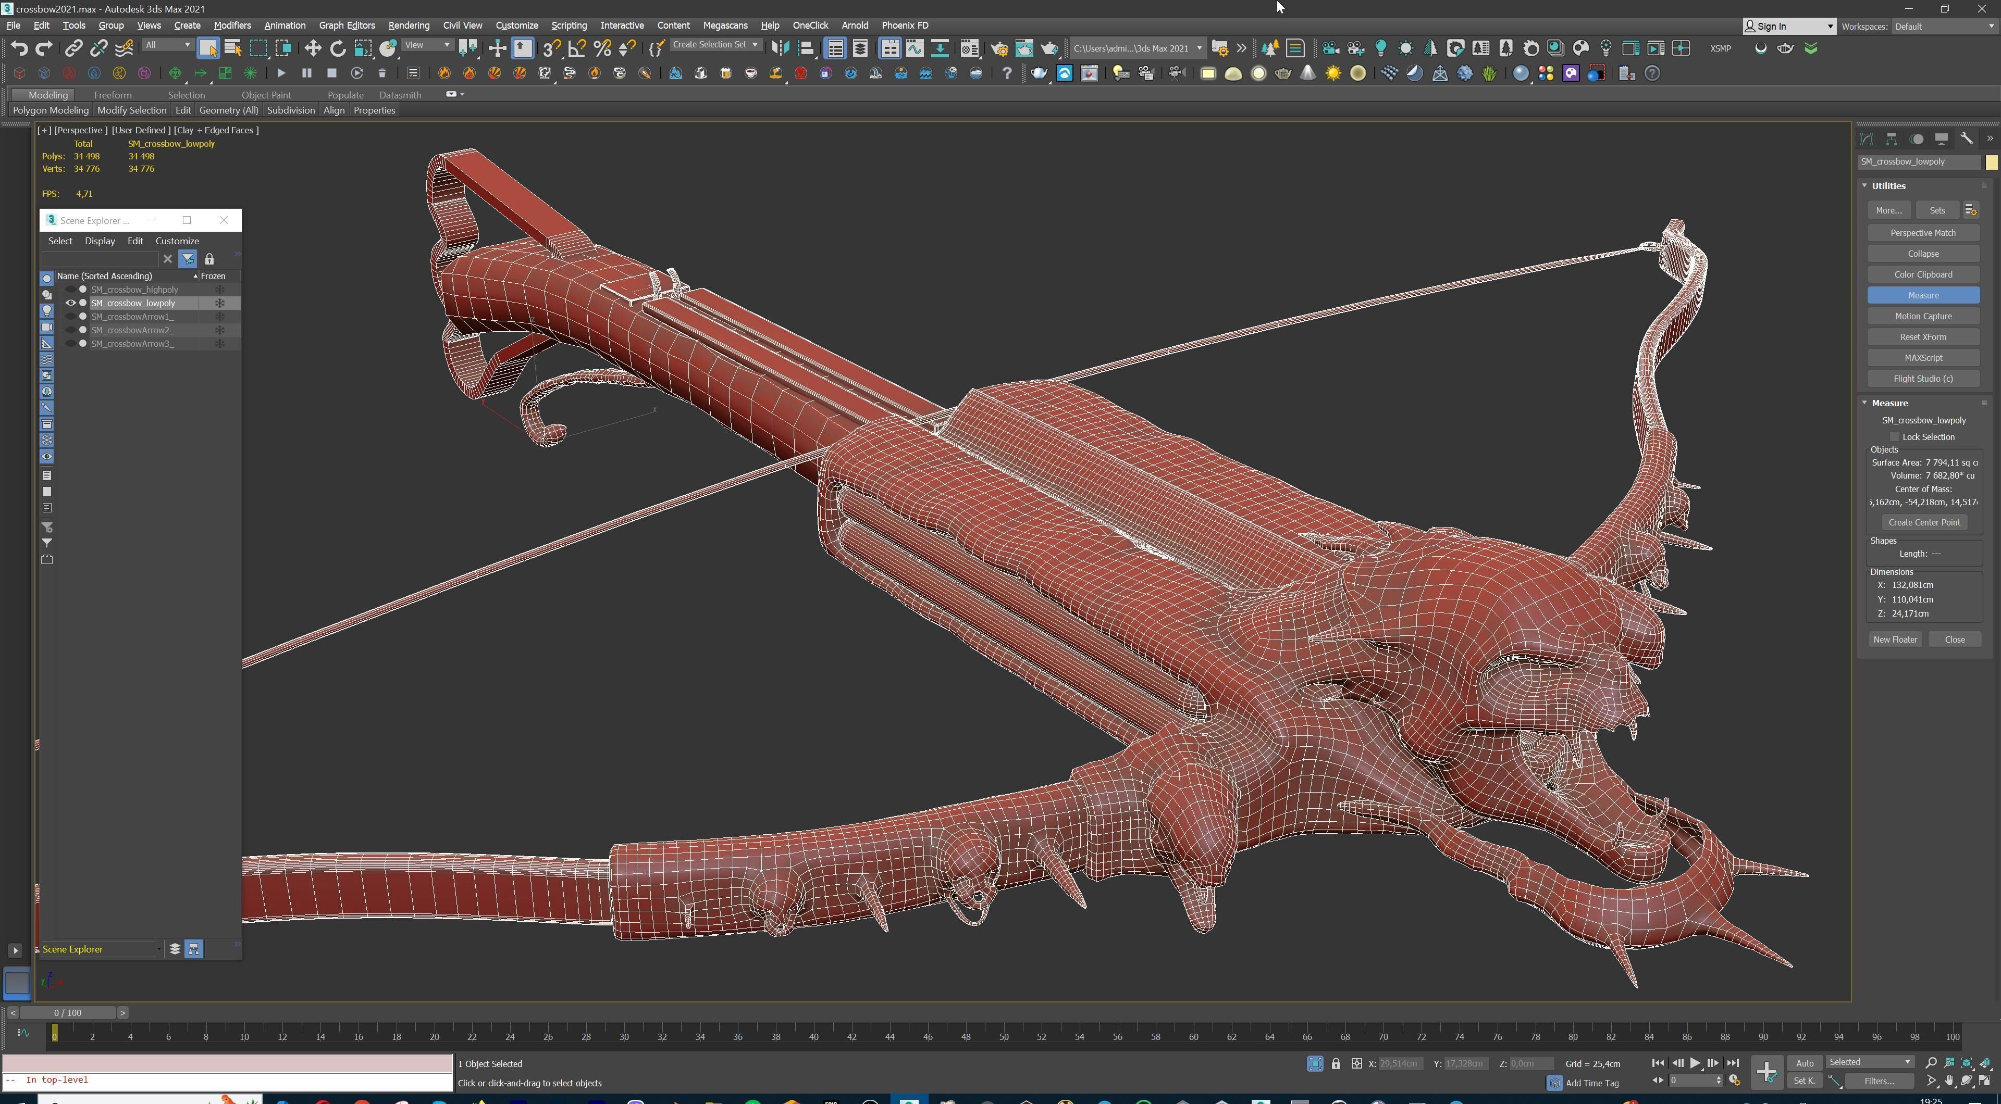The width and height of the screenshot is (2001, 1104).
Task: Open the Curve Editor
Action: click(x=915, y=48)
